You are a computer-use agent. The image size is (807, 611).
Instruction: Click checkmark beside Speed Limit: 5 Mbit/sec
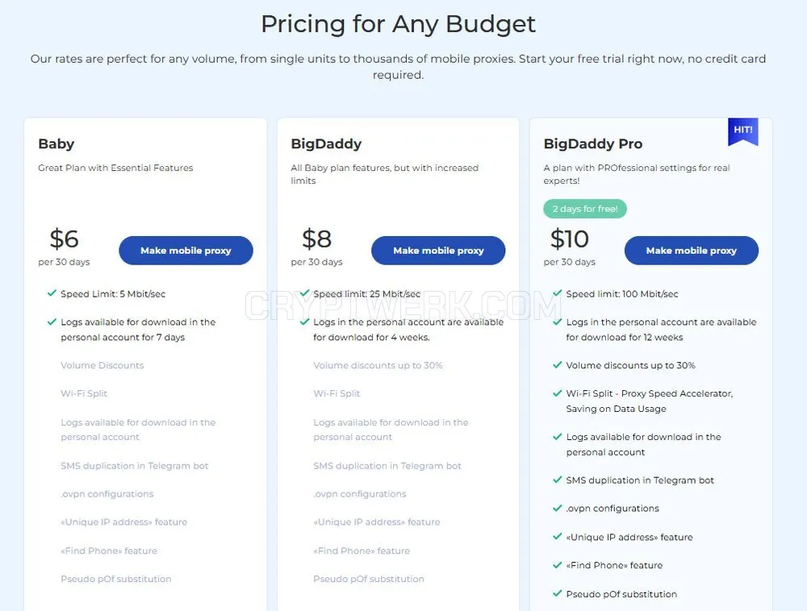(x=52, y=293)
